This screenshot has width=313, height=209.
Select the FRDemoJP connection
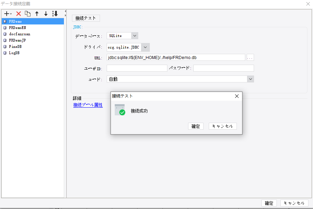click(33, 40)
